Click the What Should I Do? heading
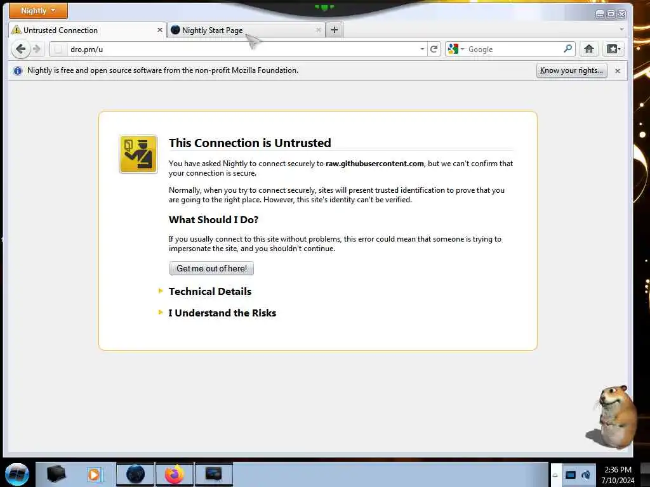 (x=213, y=220)
